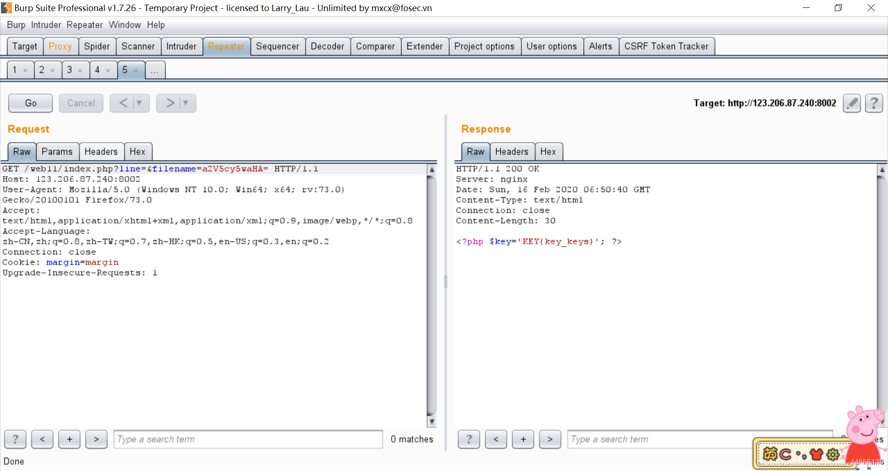Image resolution: width=888 pixels, height=471 pixels.
Task: Open the CSRF Token Tracker tab
Action: [x=666, y=46]
